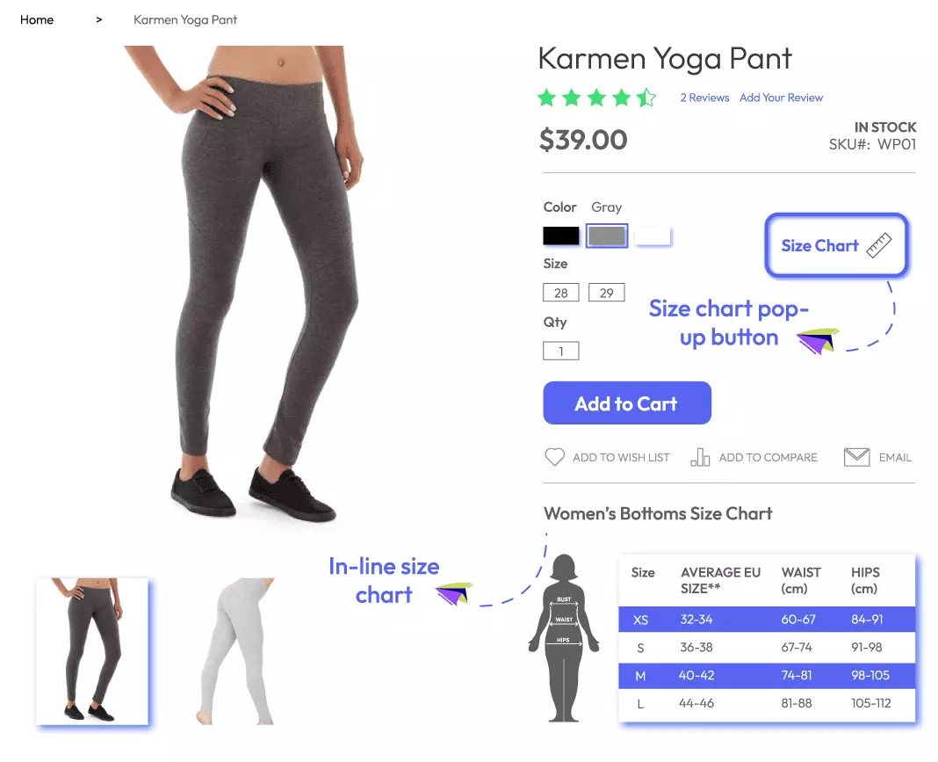Select the light gray pants thumbnail
Screen dimensions: 938x762
(237, 651)
